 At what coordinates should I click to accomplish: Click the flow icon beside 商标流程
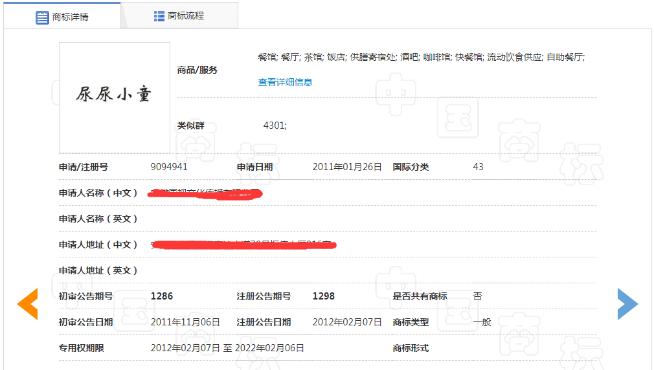coord(159,16)
